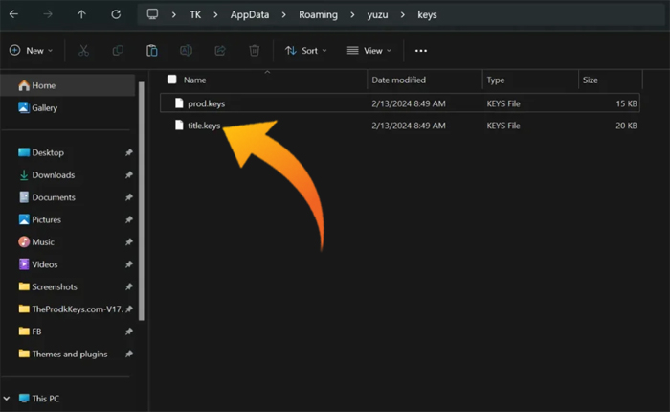670x412 pixels.
Task: Click the Delete trash icon
Action: coord(254,50)
